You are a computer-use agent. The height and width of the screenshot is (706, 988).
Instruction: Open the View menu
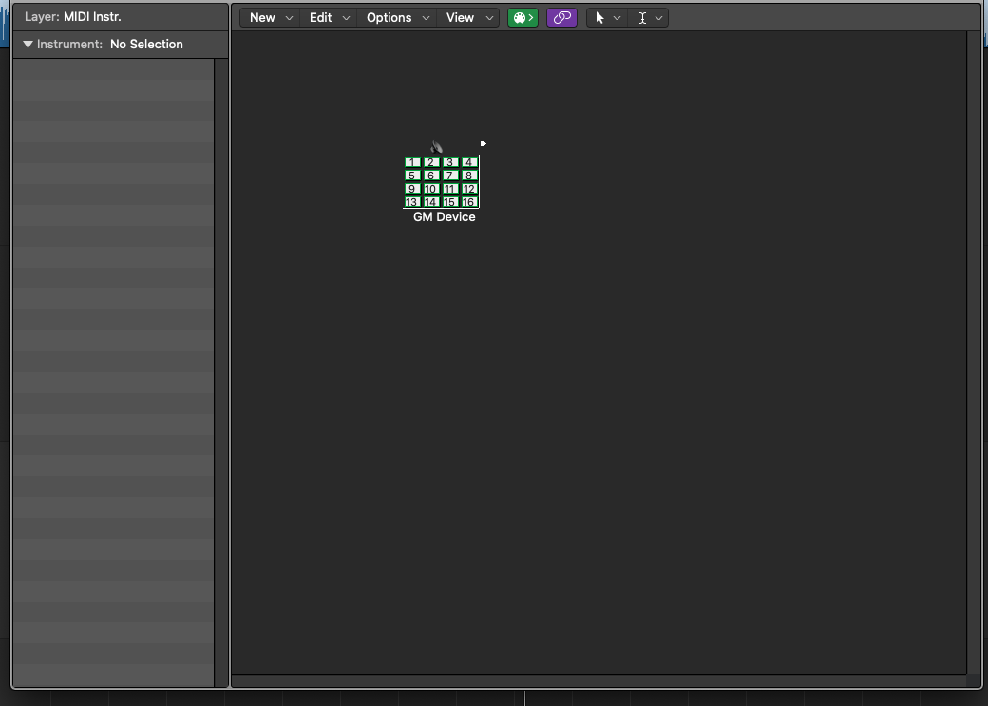point(469,18)
